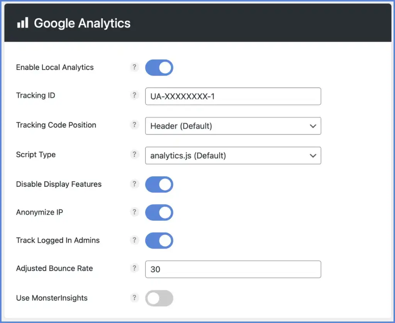Click the question mark beside Script Type
395x323 pixels.
click(134, 154)
